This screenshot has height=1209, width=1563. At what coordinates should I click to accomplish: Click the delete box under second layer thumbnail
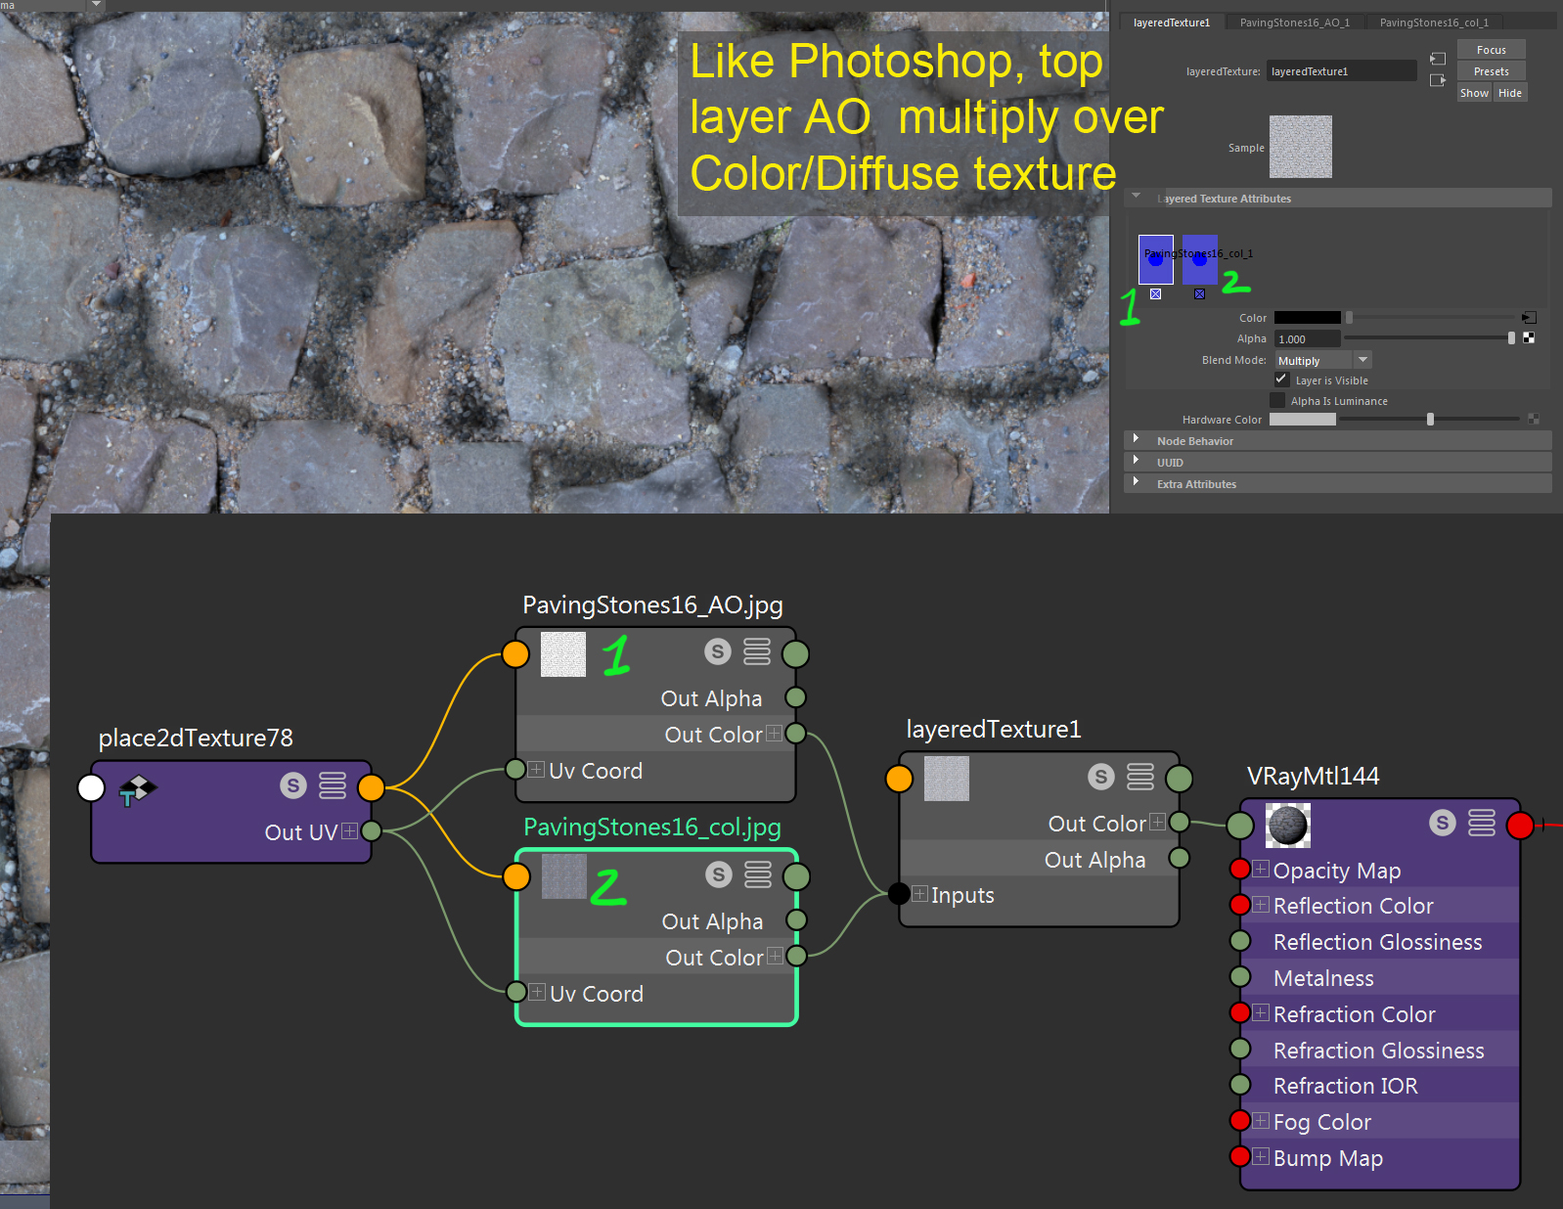(1199, 293)
